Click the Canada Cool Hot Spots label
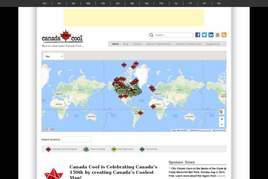 click(65, 149)
